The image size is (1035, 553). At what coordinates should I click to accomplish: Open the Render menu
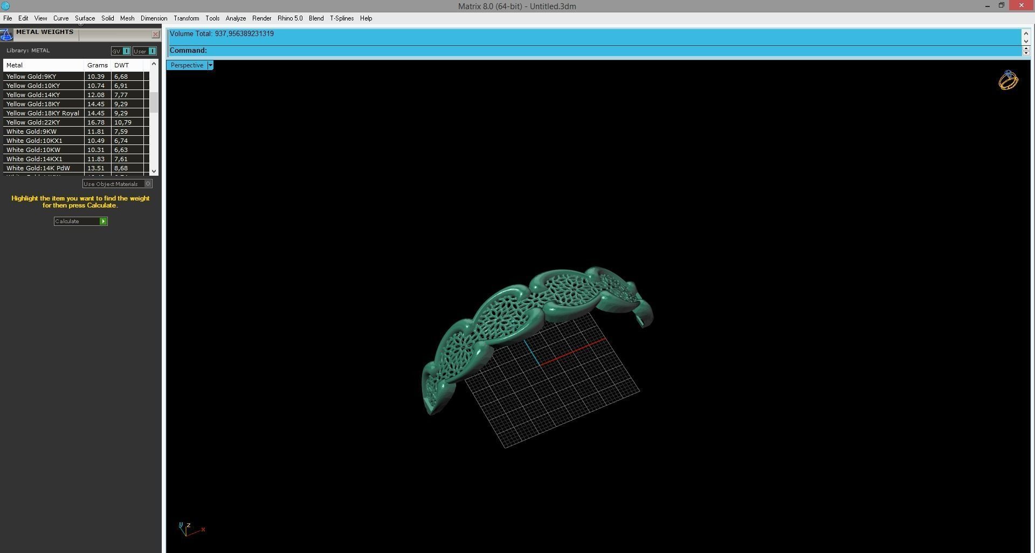click(261, 18)
